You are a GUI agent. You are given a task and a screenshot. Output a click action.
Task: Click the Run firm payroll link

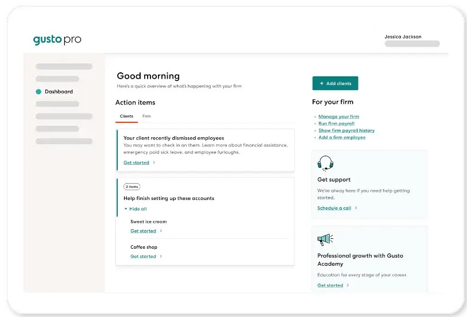336,123
